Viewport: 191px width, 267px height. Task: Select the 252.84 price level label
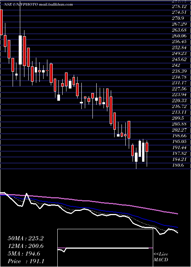(x=178, y=47)
